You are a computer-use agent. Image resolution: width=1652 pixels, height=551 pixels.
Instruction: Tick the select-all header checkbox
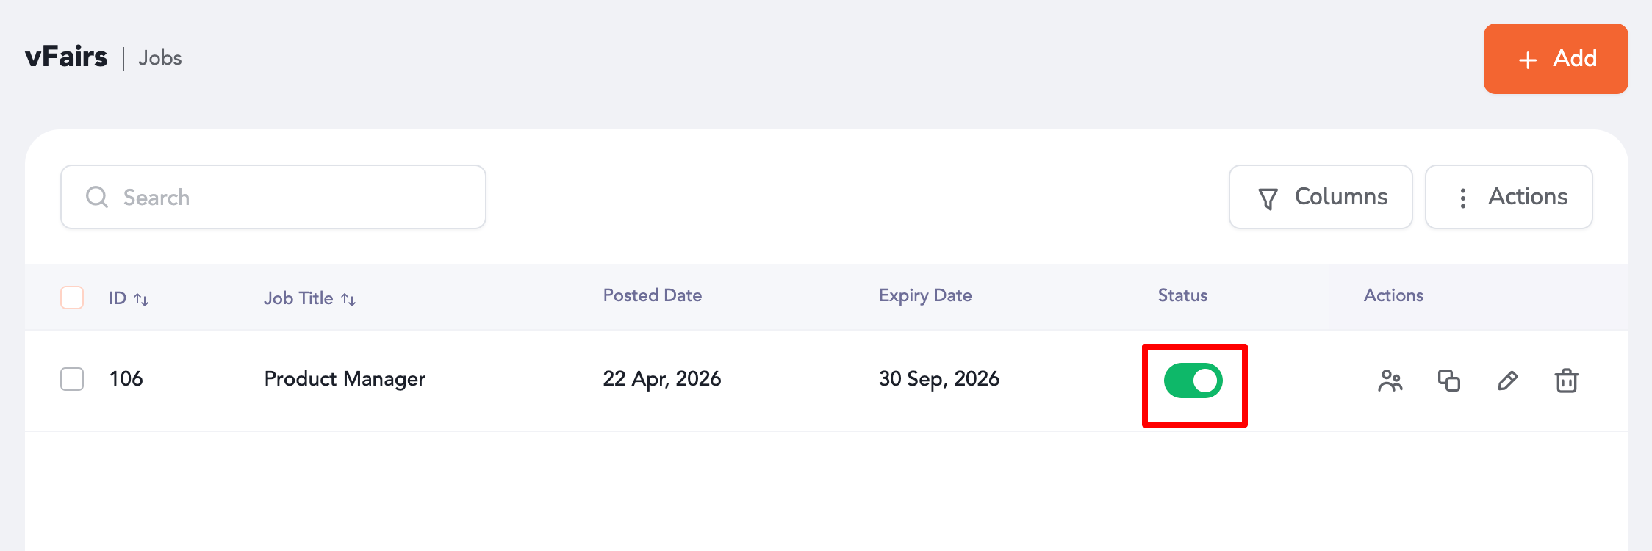[x=72, y=298]
